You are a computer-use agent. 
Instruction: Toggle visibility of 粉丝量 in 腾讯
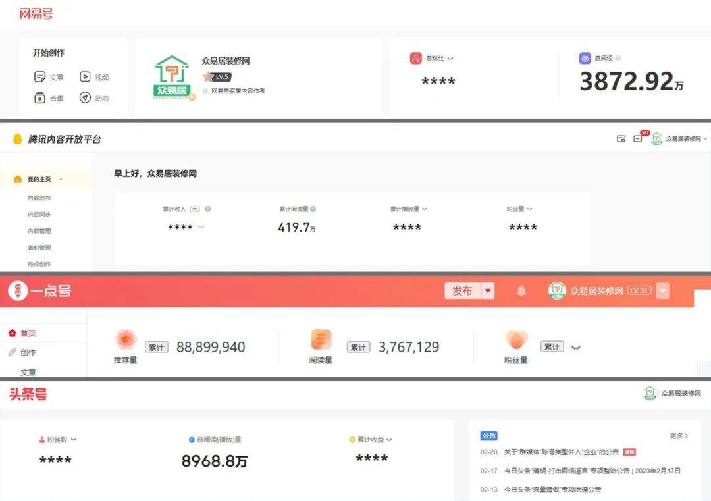[x=529, y=209]
